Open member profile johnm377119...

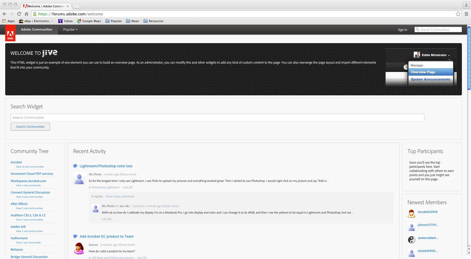(428, 225)
